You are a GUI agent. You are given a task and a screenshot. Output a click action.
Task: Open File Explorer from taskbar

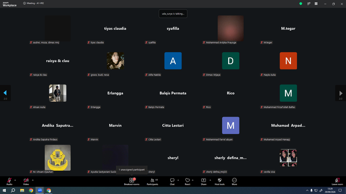(x=22, y=190)
